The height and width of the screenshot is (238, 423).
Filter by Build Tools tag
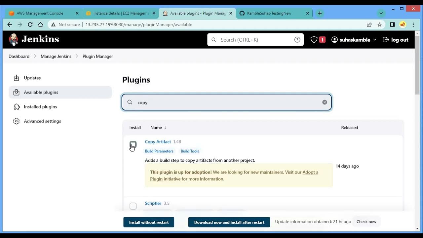[190, 151]
